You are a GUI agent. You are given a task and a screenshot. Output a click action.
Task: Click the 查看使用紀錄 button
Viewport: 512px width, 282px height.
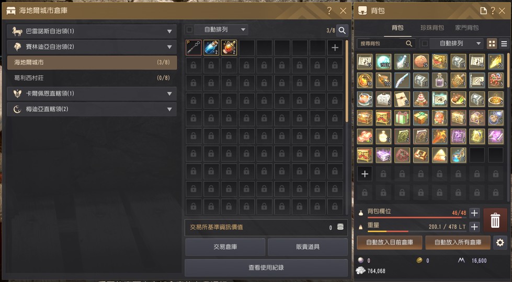[266, 268]
